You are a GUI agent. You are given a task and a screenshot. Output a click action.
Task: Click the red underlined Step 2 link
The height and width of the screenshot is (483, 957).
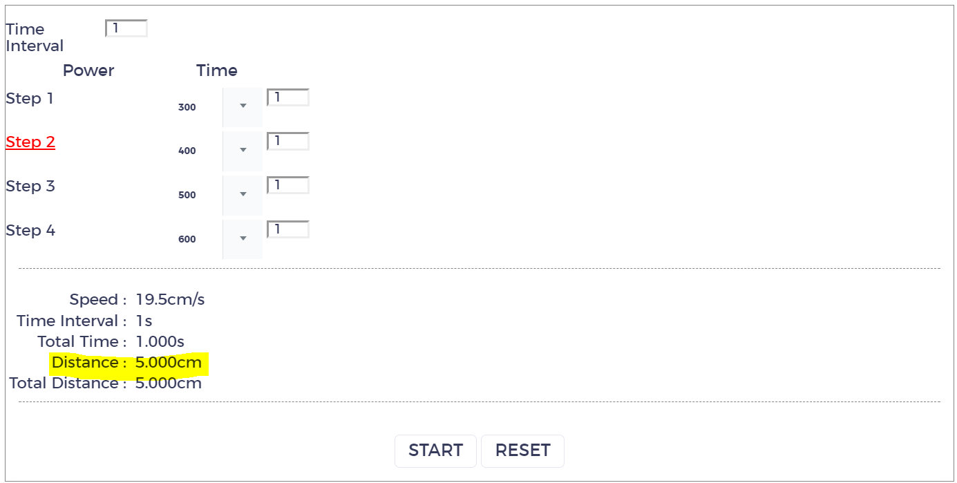click(30, 142)
